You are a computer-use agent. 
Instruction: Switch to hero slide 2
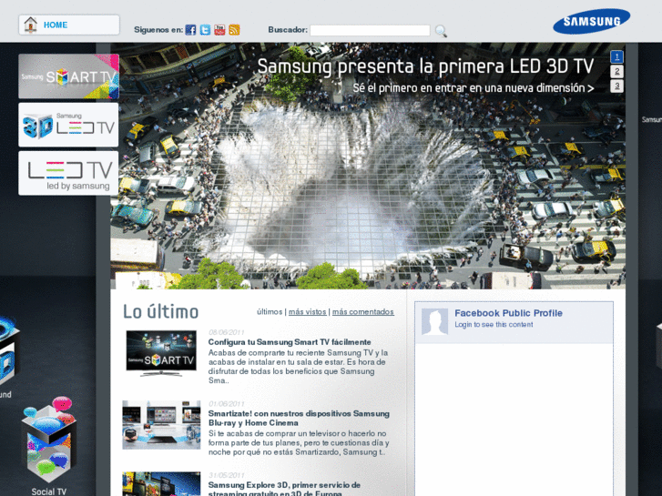[x=616, y=71]
